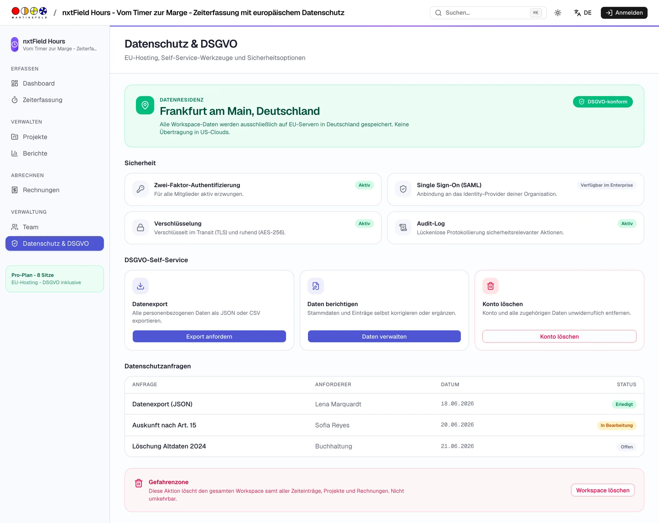Viewport: 659px width, 523px height.
Task: Click Lena Marquardt in the requests table
Action: point(338,404)
